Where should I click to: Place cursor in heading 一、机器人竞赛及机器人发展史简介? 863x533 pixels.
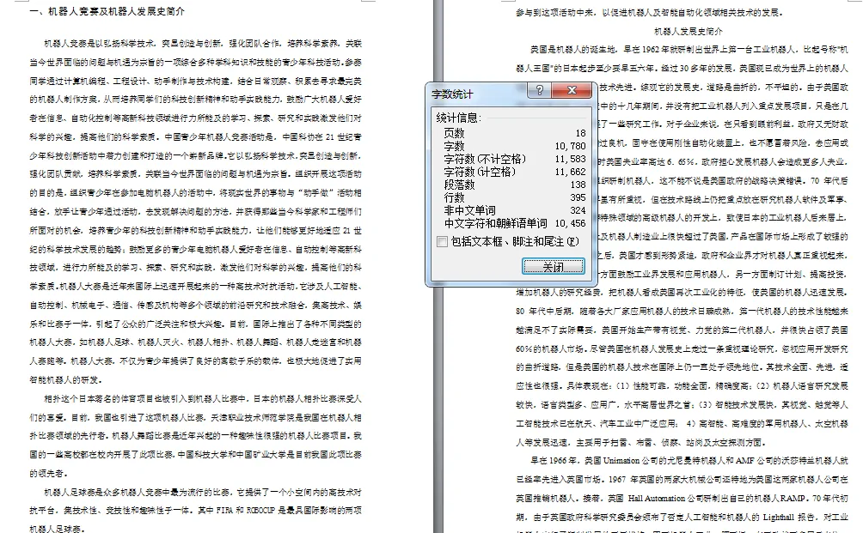103,11
